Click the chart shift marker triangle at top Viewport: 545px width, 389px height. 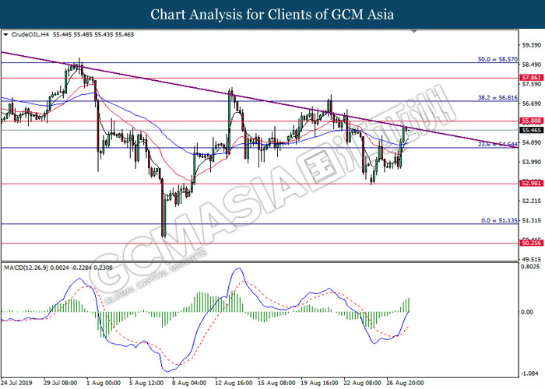tap(413, 31)
